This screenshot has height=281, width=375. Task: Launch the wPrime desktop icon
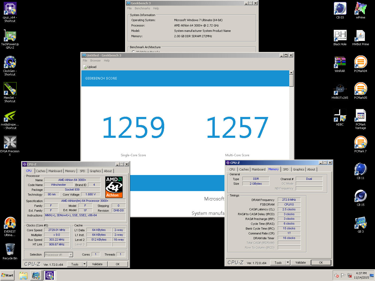pyautogui.click(x=361, y=10)
